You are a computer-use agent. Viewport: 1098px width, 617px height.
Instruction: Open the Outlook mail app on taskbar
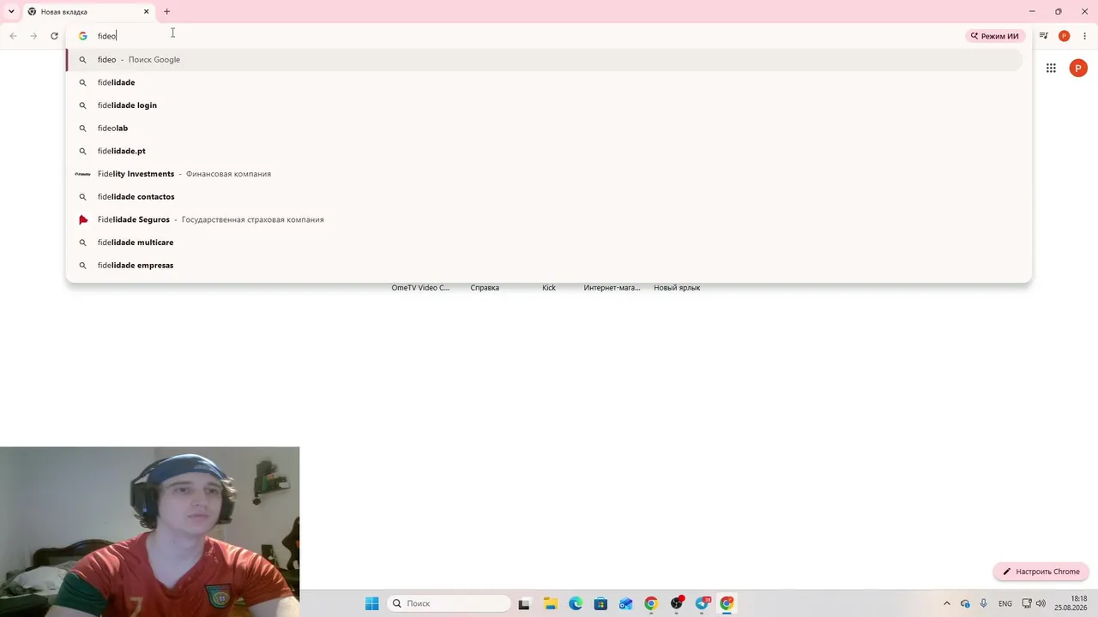[626, 604]
